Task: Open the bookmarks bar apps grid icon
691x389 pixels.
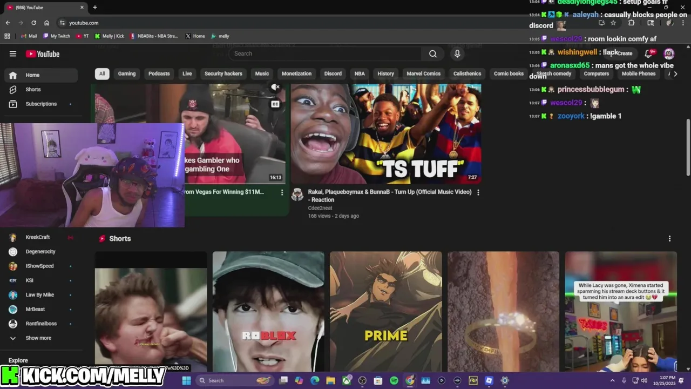Action: [7, 36]
